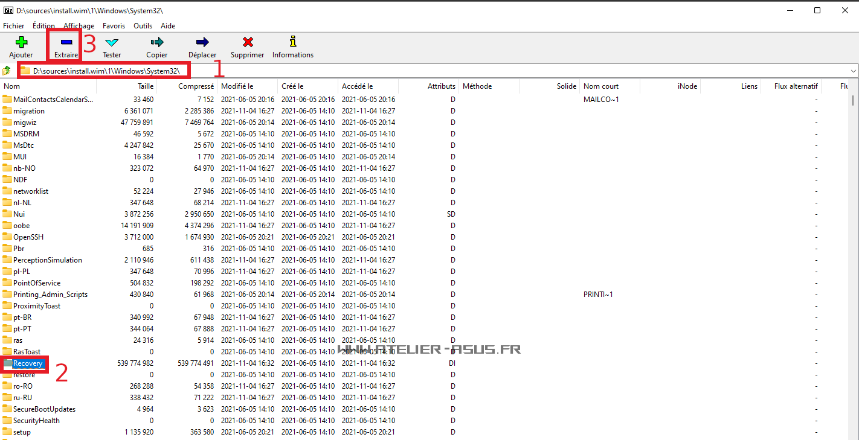
Task: Open the Fichier menu
Action: pos(14,26)
